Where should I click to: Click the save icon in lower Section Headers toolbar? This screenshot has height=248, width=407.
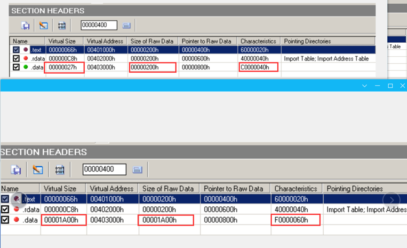(x=16, y=170)
